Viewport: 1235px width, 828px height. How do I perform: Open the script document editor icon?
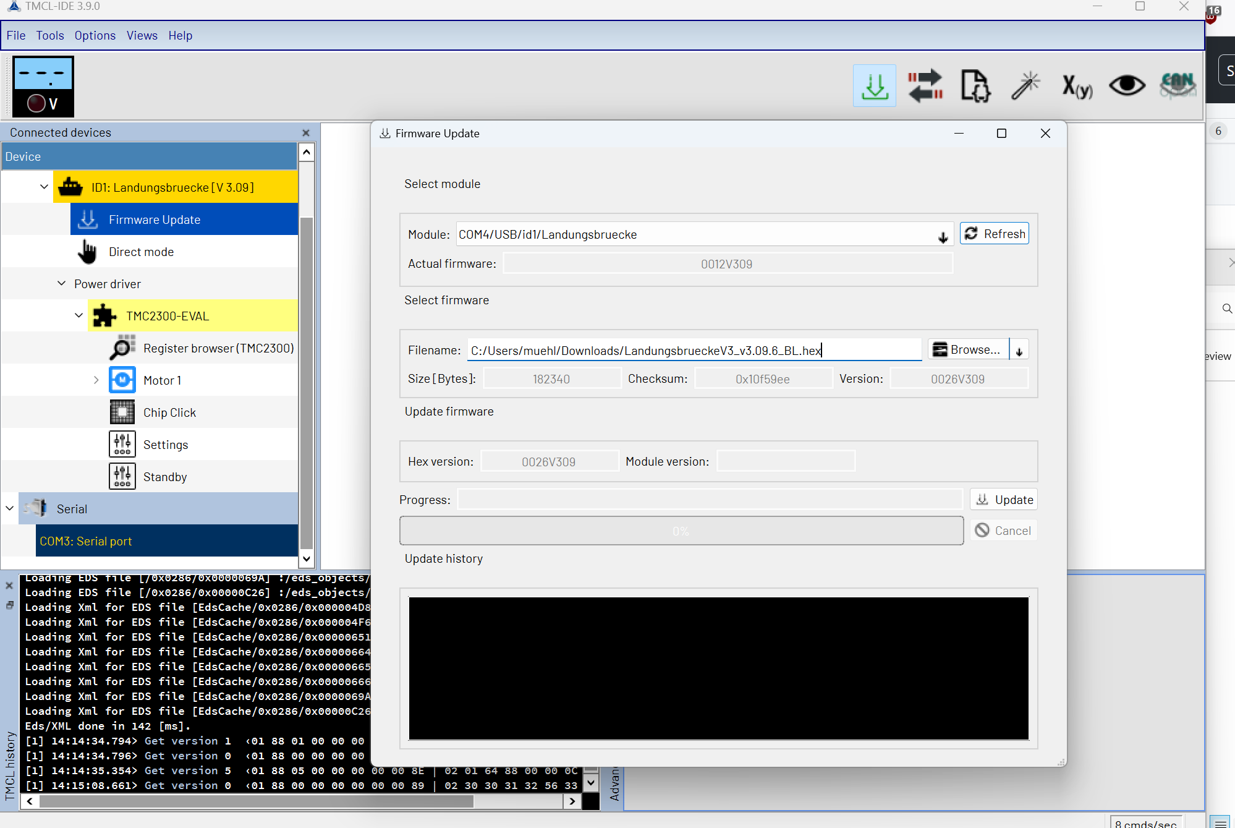(976, 86)
